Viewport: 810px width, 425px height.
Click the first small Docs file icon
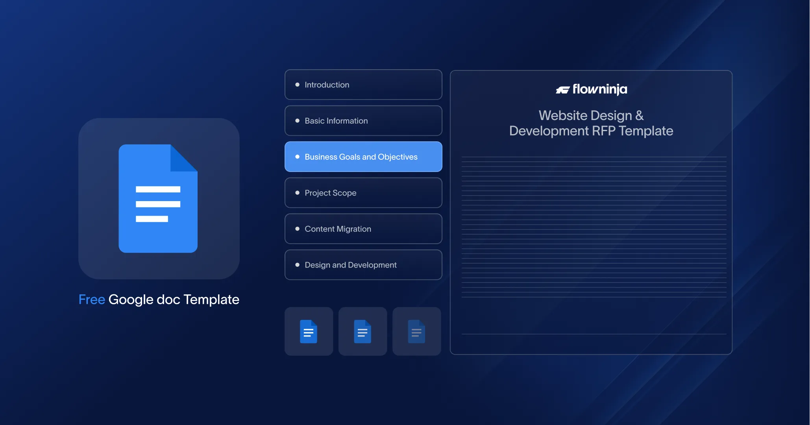pos(309,331)
